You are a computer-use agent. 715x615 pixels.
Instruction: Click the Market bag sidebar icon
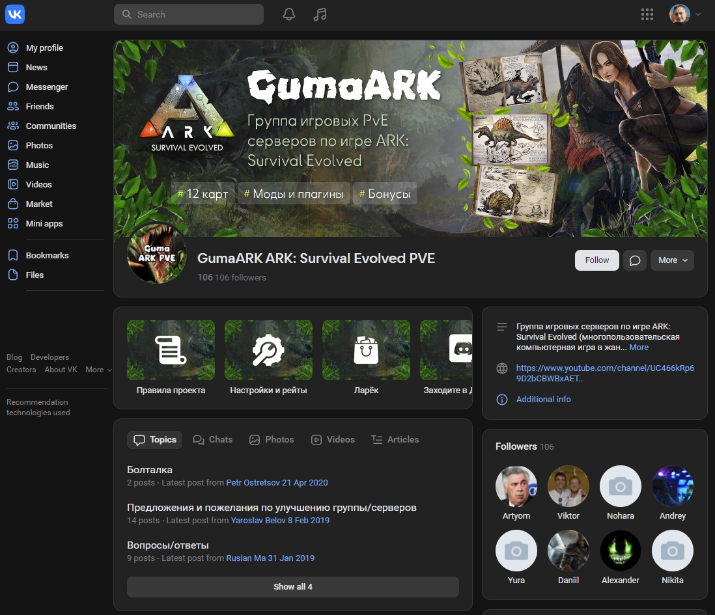pyautogui.click(x=13, y=204)
